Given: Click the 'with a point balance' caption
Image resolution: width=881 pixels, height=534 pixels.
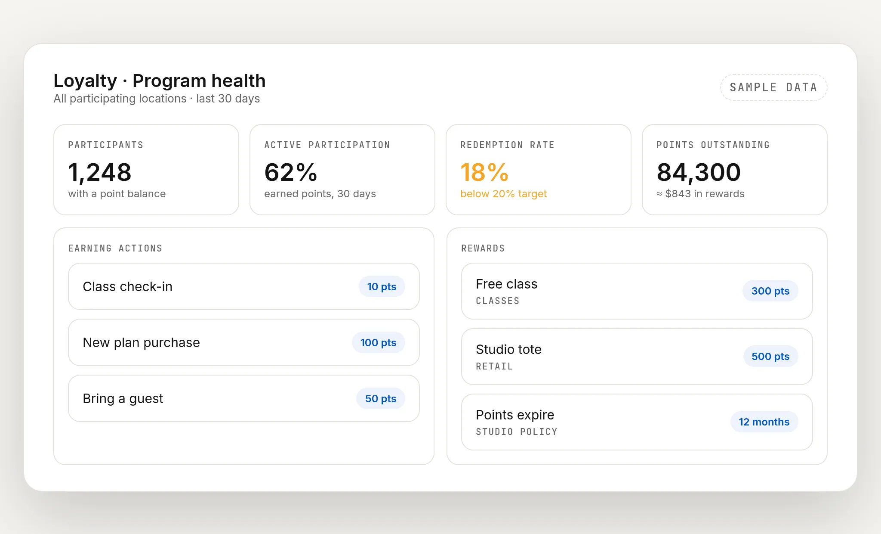Looking at the screenshot, I should (x=117, y=194).
